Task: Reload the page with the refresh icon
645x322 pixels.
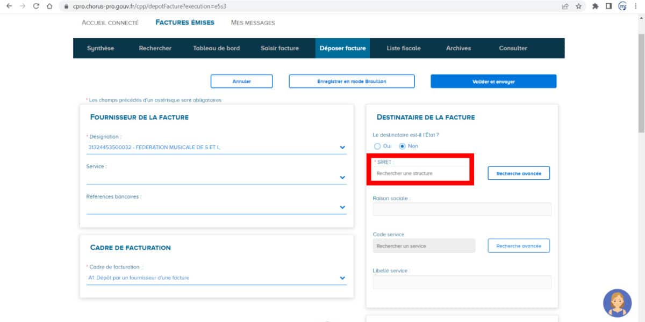Action: (x=35, y=8)
